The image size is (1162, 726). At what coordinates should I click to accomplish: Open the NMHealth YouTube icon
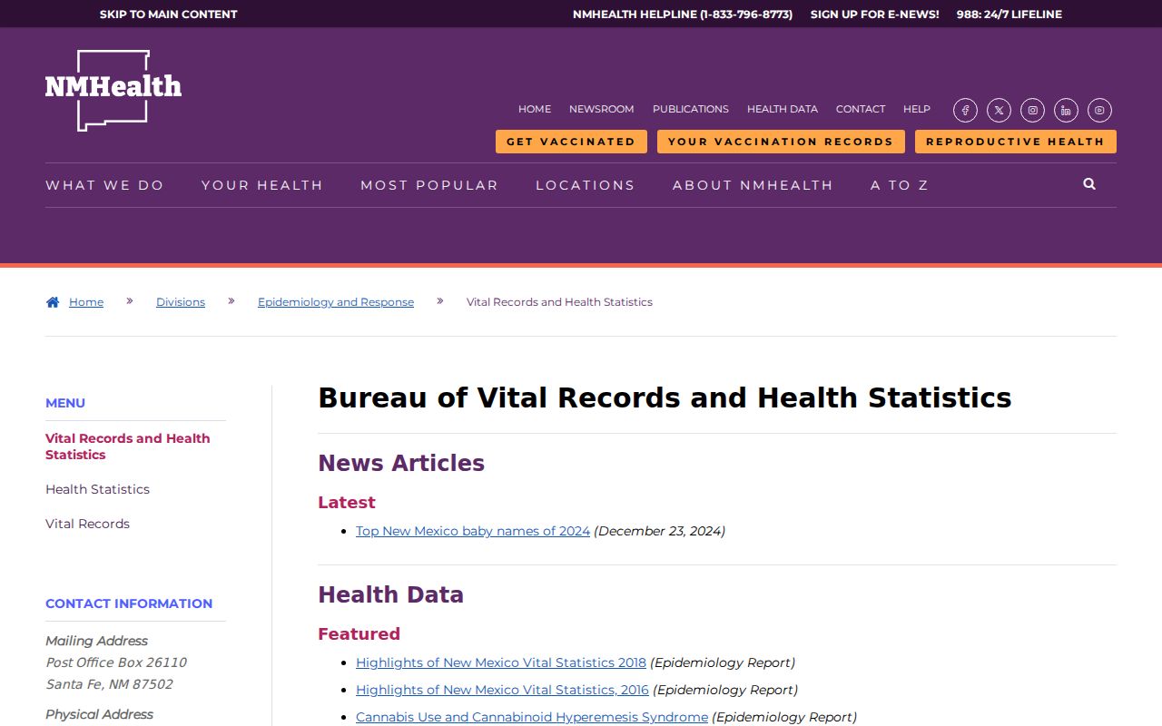point(1099,111)
